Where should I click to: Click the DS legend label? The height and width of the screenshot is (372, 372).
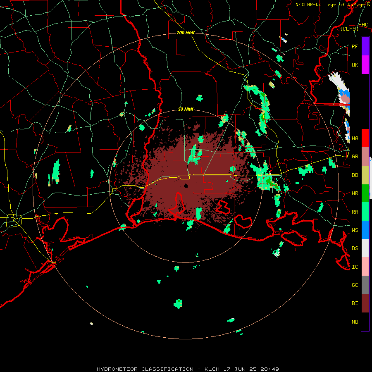click(x=355, y=248)
